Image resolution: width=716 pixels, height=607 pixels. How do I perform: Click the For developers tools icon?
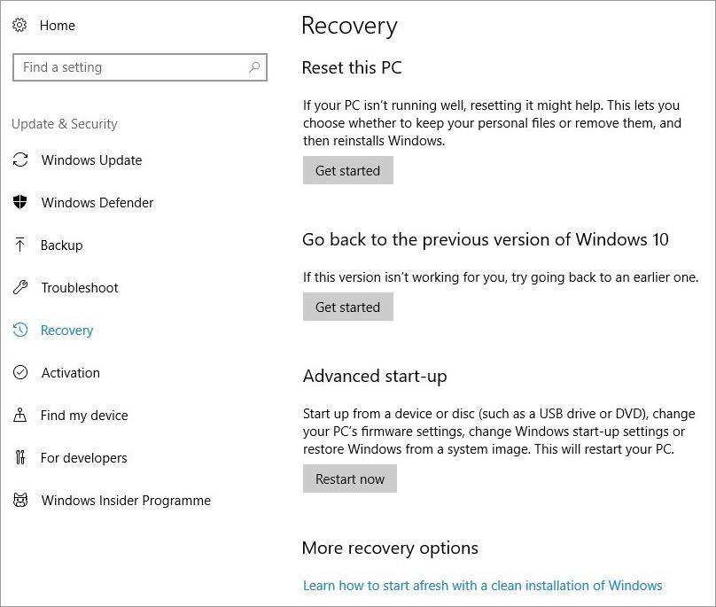(x=20, y=458)
